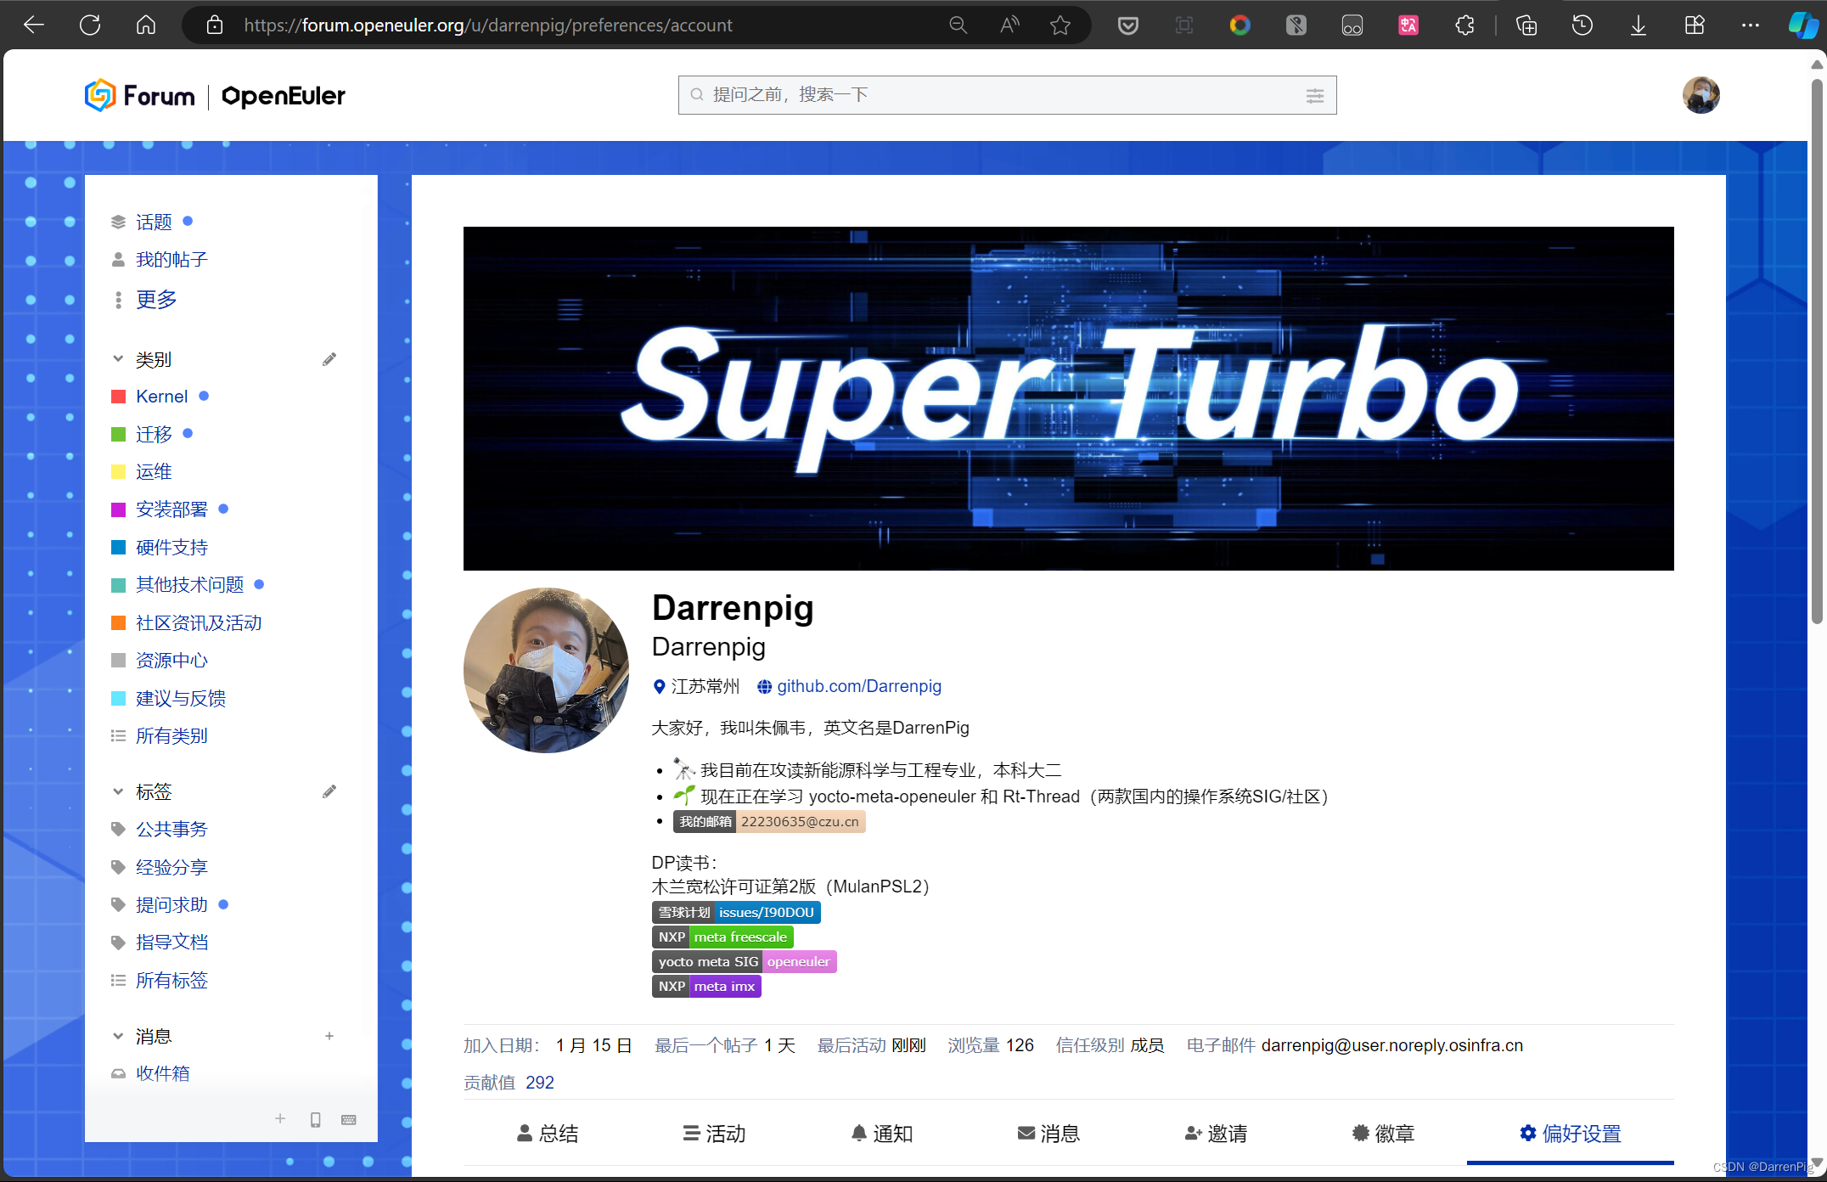Click the zoom magnifier in address bar
Image resolution: width=1827 pixels, height=1182 pixels.
pyautogui.click(x=958, y=25)
